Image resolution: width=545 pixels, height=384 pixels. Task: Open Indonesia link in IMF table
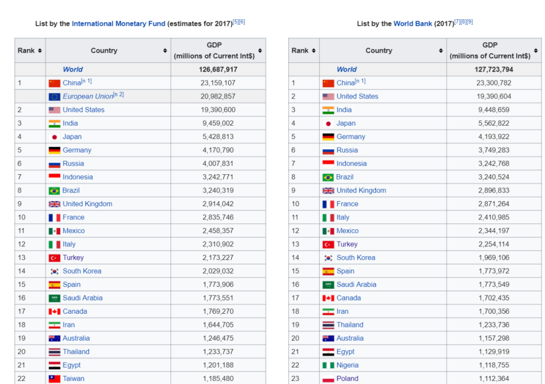pyautogui.click(x=78, y=177)
